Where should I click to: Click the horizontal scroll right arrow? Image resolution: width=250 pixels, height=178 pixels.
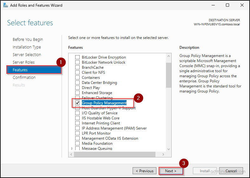coord(163,154)
